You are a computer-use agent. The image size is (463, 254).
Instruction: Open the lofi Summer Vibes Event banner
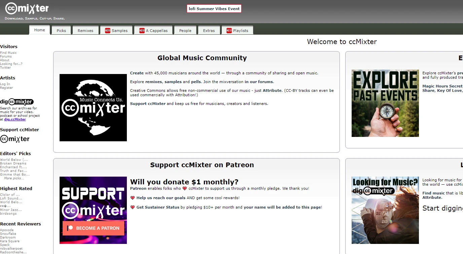click(214, 9)
